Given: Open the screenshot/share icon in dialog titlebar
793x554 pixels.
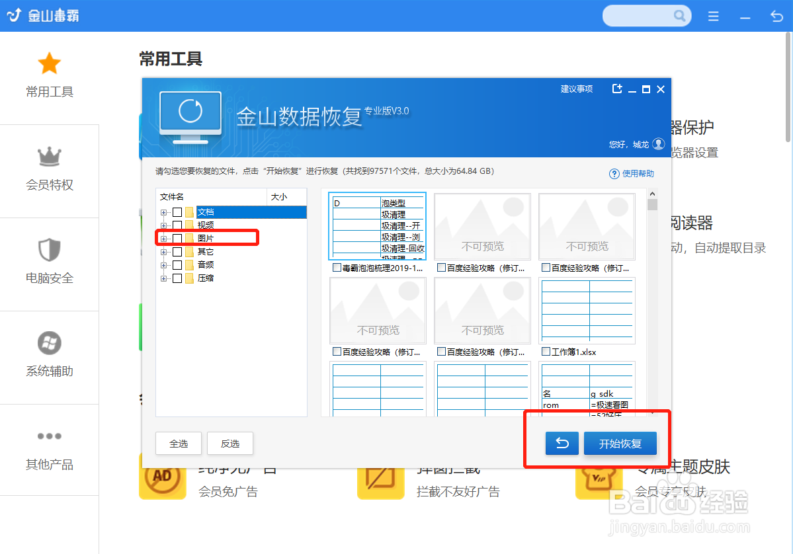Looking at the screenshot, I should (616, 88).
